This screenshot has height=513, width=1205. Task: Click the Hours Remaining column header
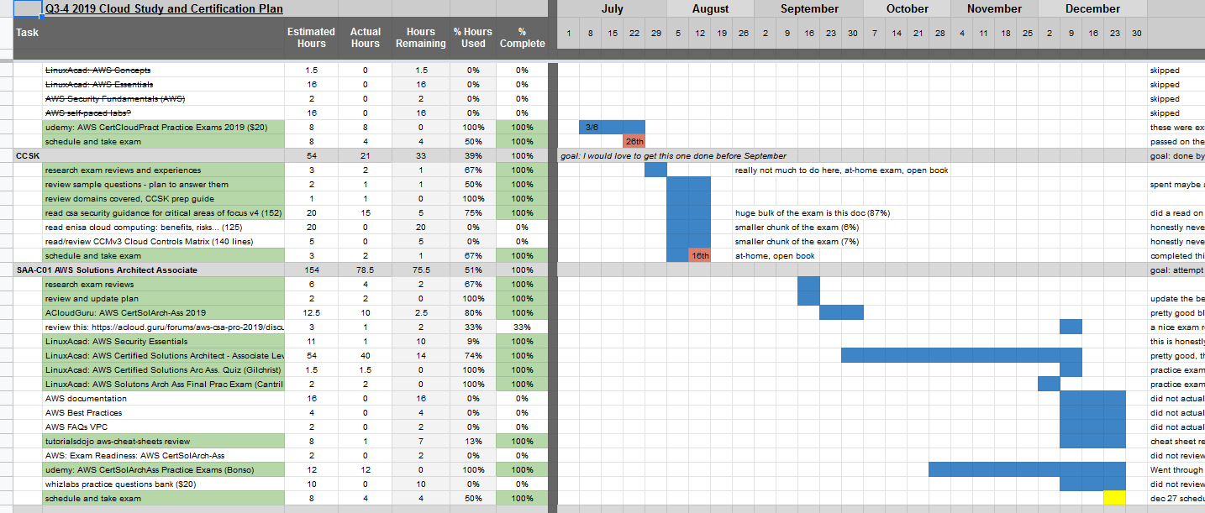tap(420, 37)
